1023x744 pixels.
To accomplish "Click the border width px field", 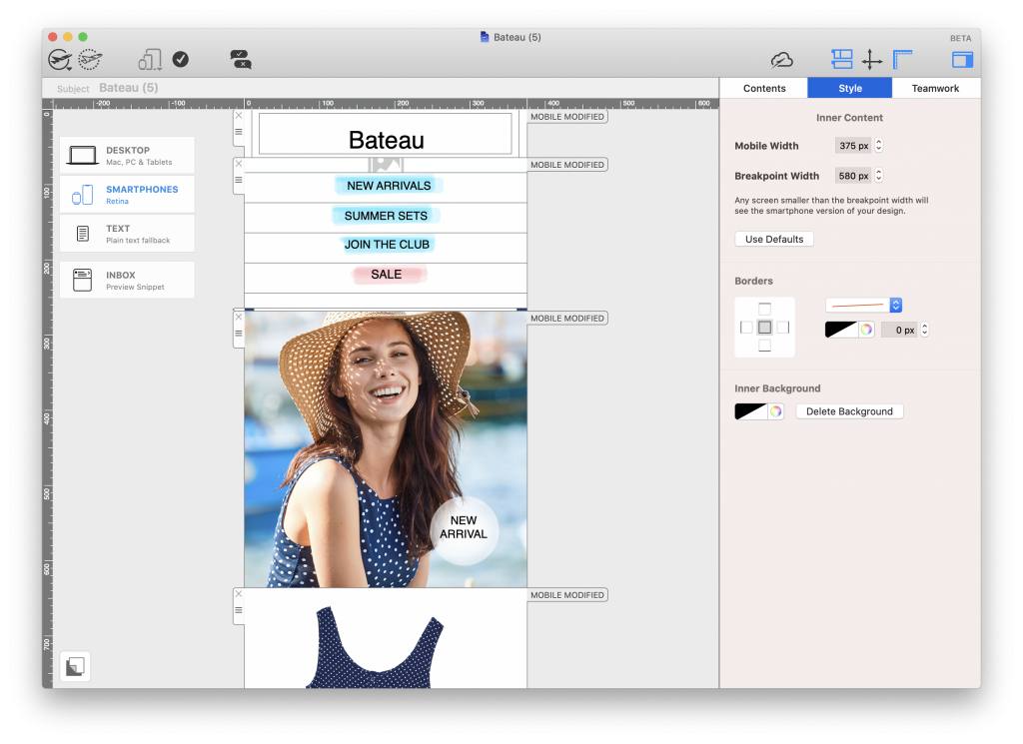I will pos(900,330).
